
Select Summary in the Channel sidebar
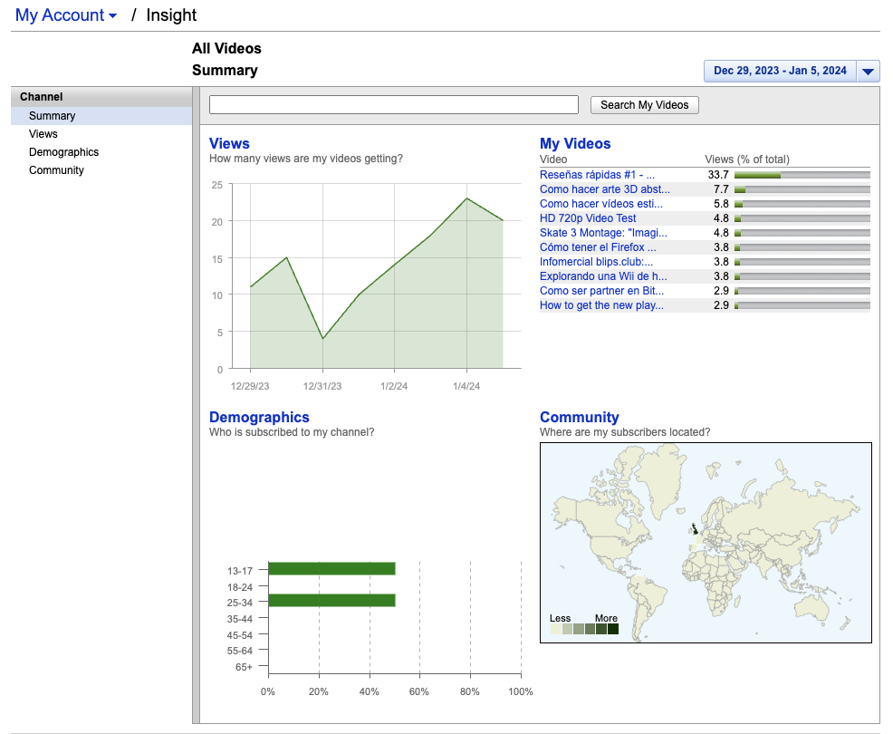coord(53,116)
